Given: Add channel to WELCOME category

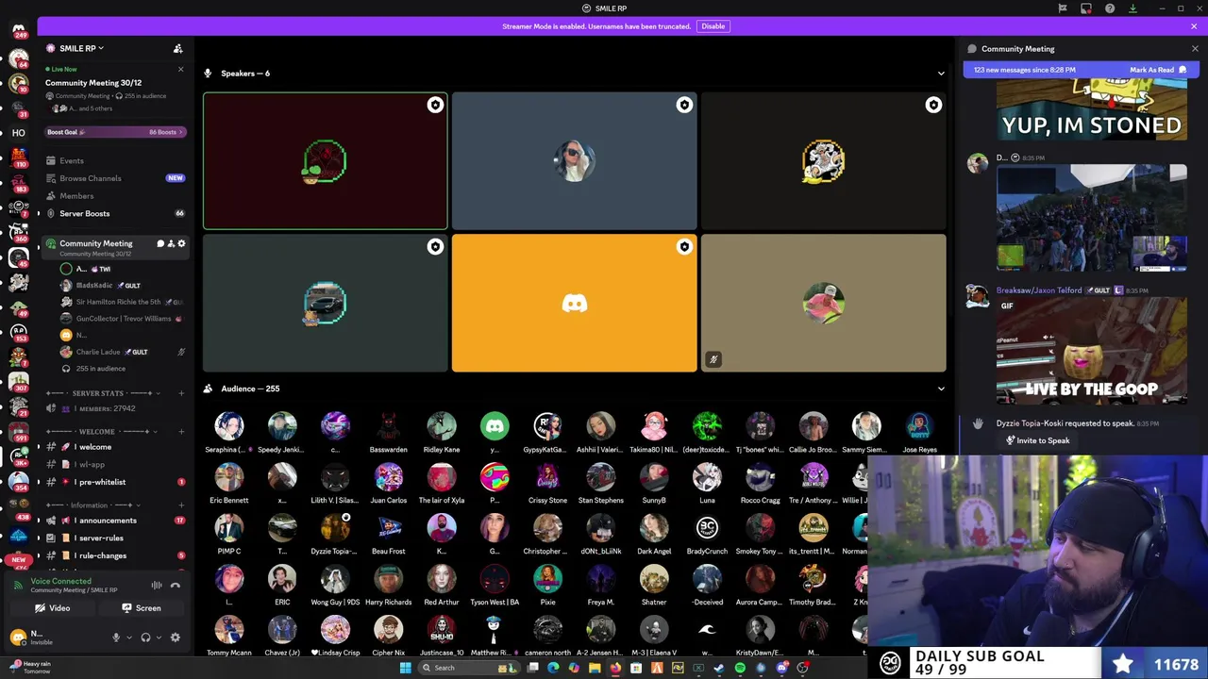Looking at the screenshot, I should (x=181, y=431).
